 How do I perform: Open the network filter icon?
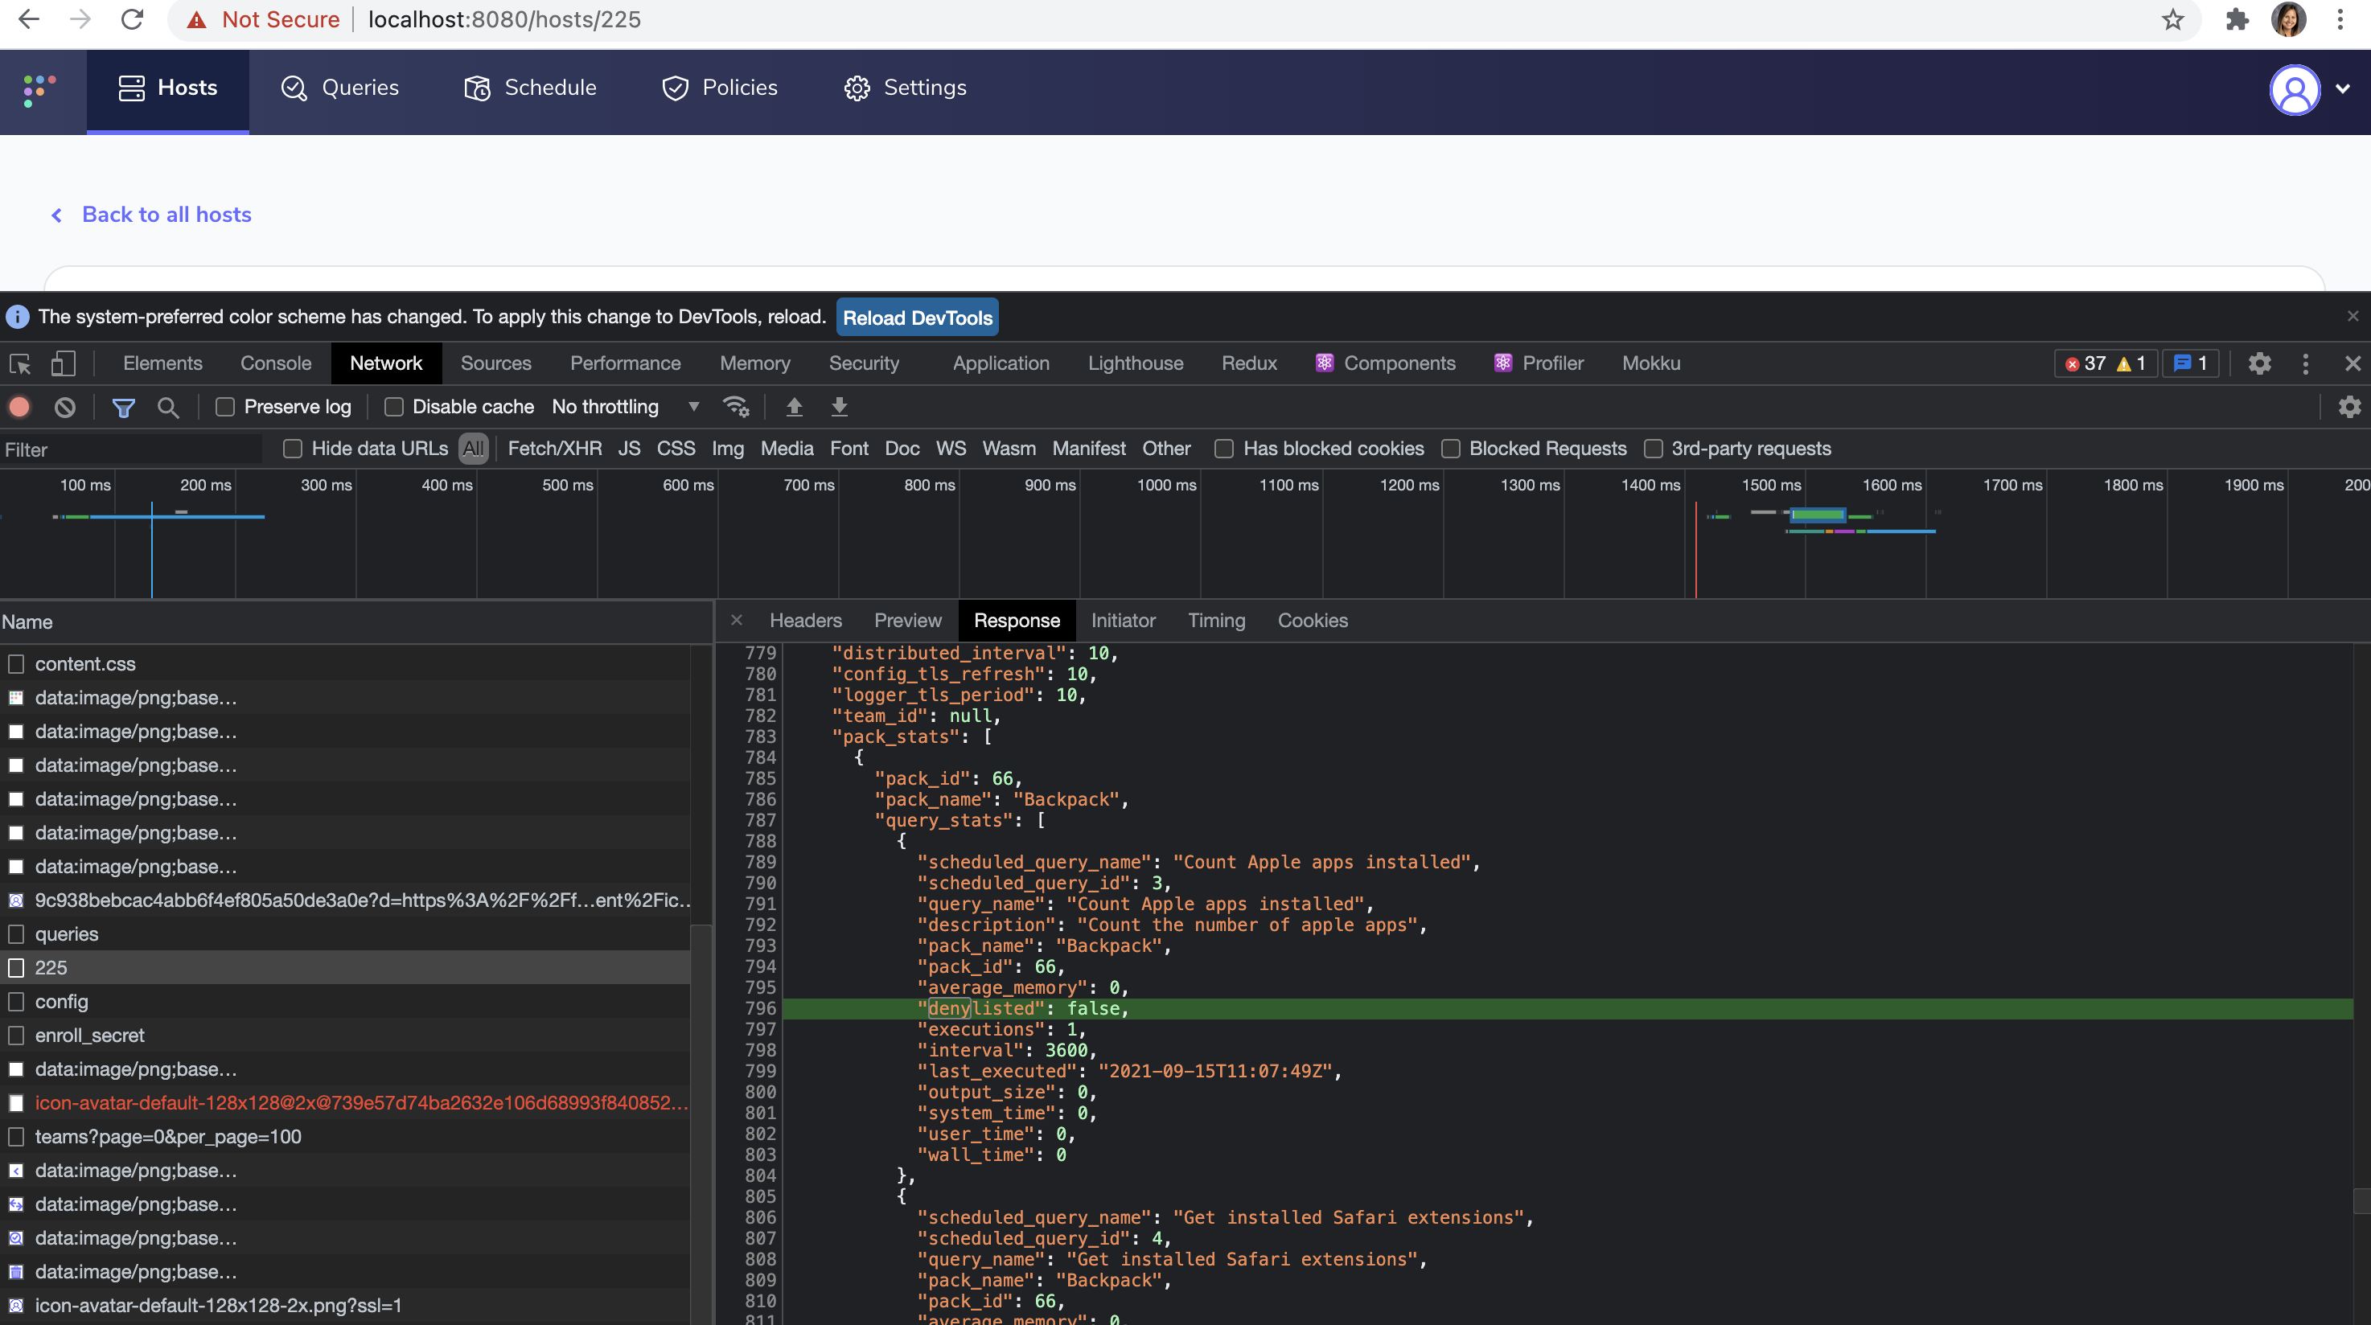(123, 407)
